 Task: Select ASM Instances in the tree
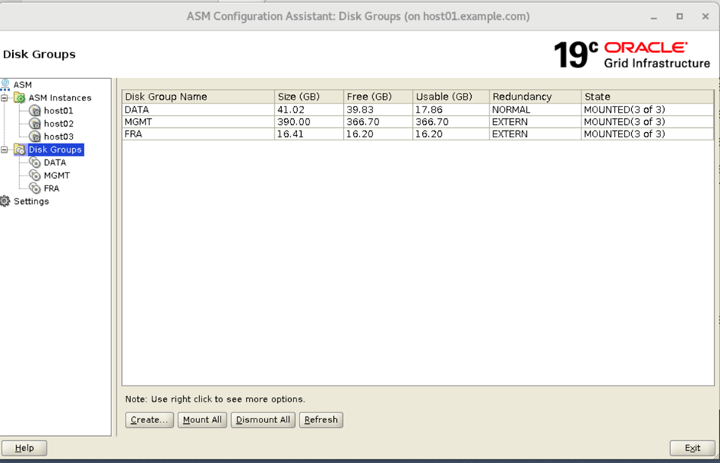60,98
